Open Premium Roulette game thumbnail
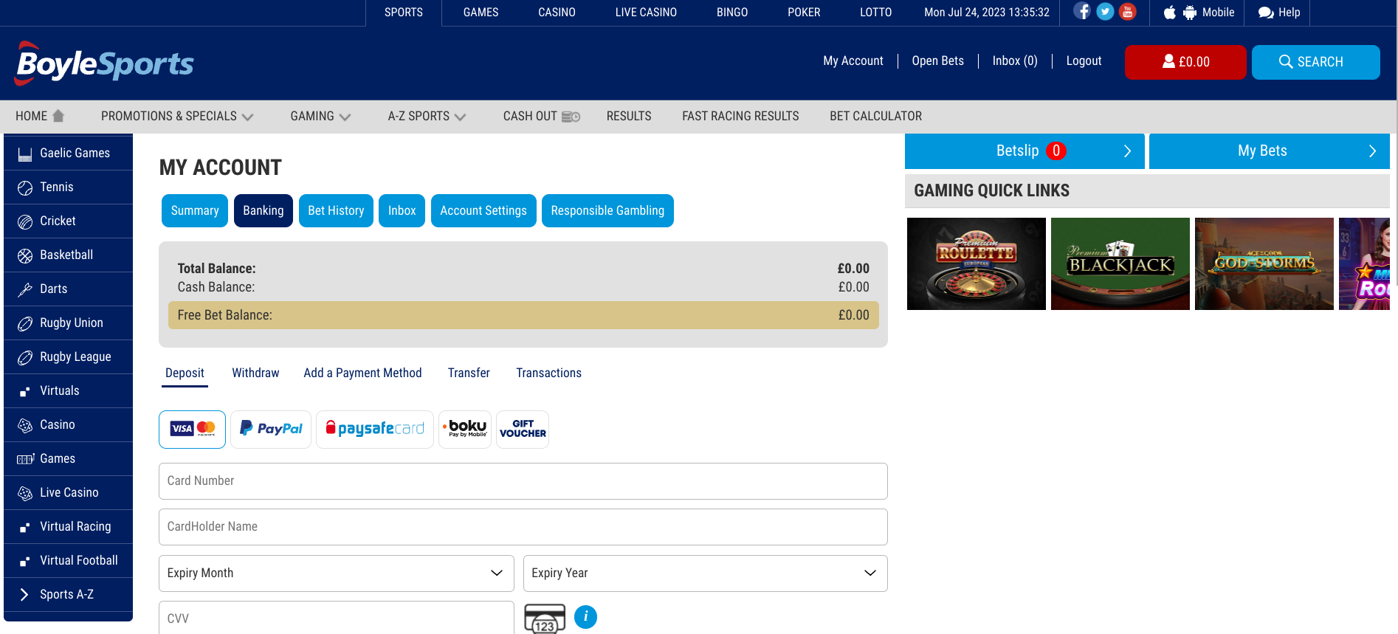Screen dimensions: 1398x634 click(977, 263)
